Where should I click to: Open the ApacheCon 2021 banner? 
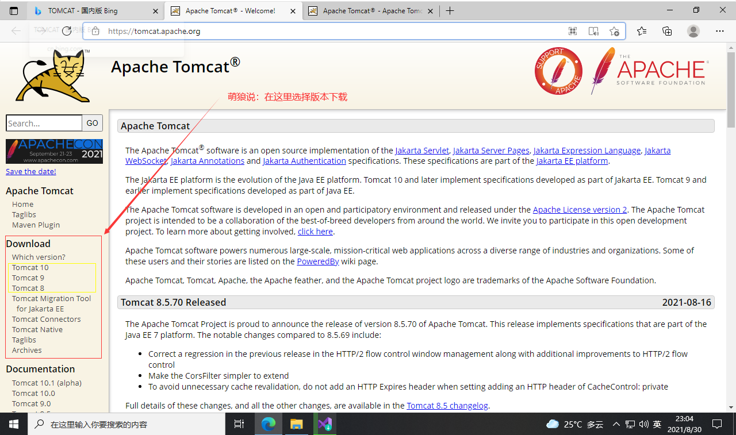pyautogui.click(x=54, y=151)
